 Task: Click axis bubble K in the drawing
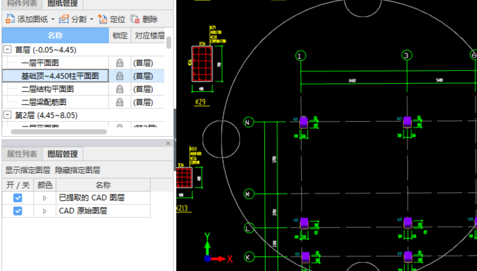pyautogui.click(x=248, y=258)
